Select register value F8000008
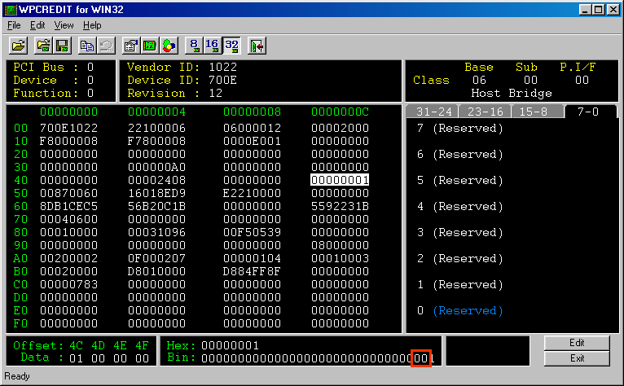 pos(69,141)
